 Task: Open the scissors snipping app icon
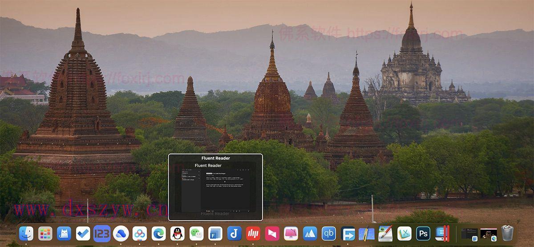pos(405,233)
